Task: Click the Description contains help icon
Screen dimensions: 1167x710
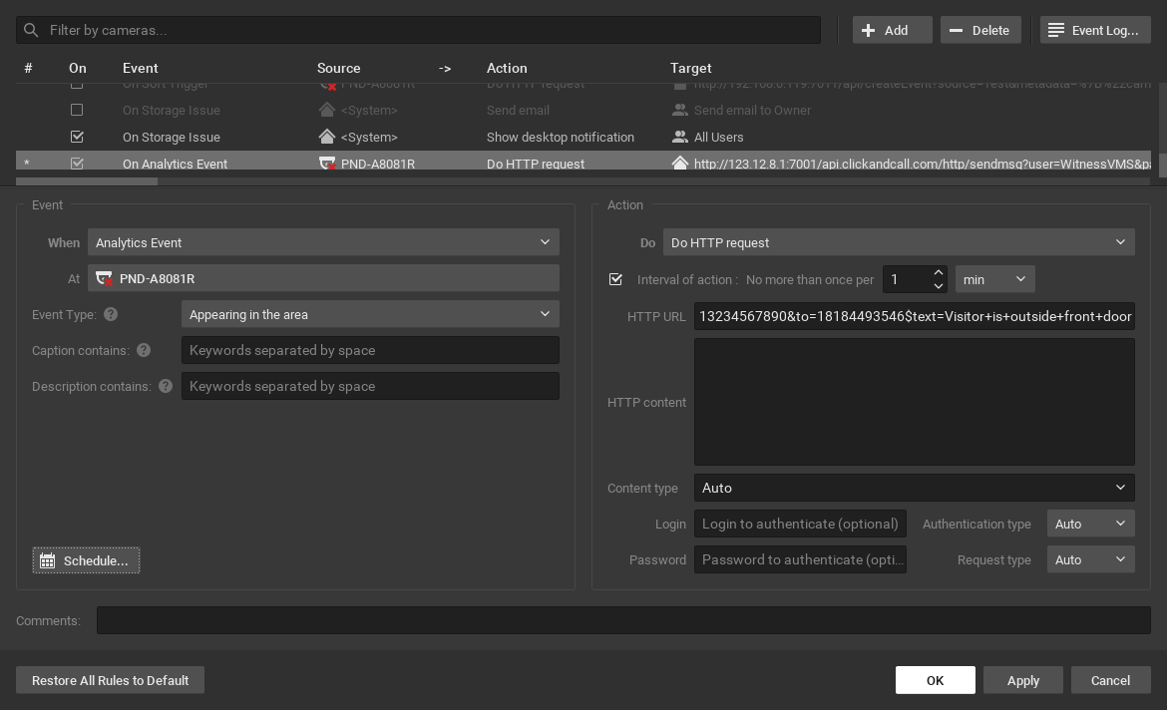Action: pyautogui.click(x=166, y=386)
